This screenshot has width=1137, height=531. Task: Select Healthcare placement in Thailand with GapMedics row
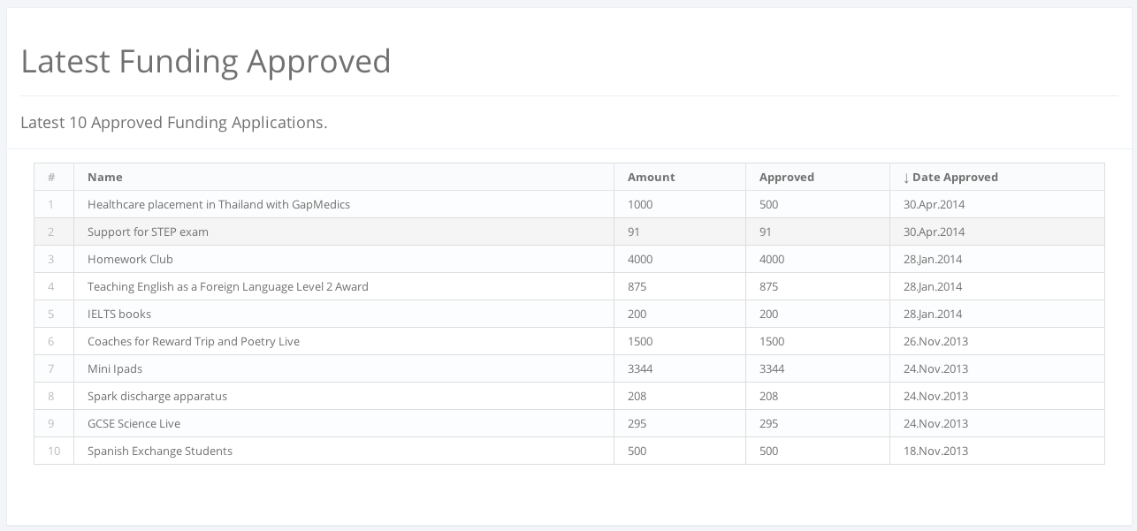click(218, 204)
